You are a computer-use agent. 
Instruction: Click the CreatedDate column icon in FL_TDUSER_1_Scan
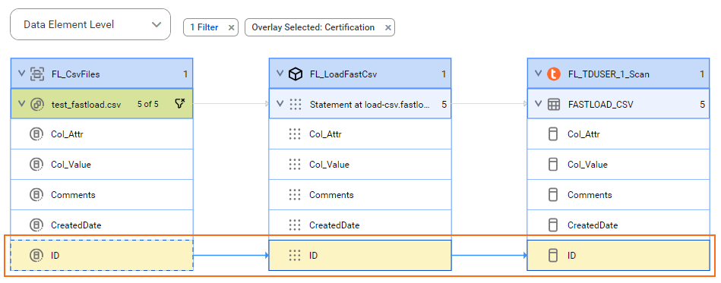tap(553, 225)
